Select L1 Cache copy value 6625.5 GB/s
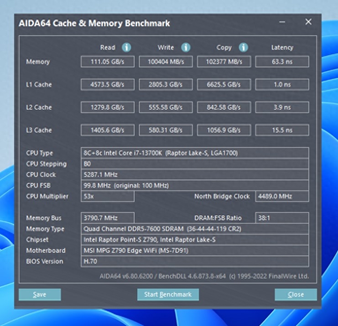This screenshot has height=326, width=338. [x=224, y=84]
